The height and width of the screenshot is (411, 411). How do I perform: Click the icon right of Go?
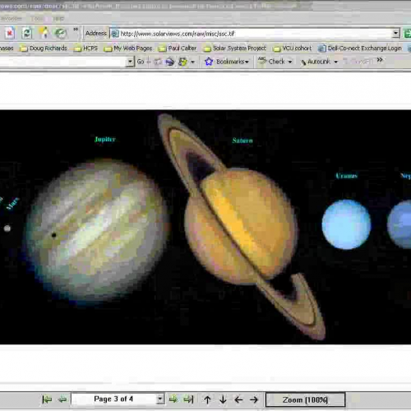[158, 62]
